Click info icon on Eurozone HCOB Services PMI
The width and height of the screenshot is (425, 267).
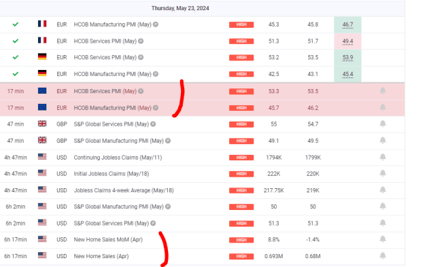[141, 91]
